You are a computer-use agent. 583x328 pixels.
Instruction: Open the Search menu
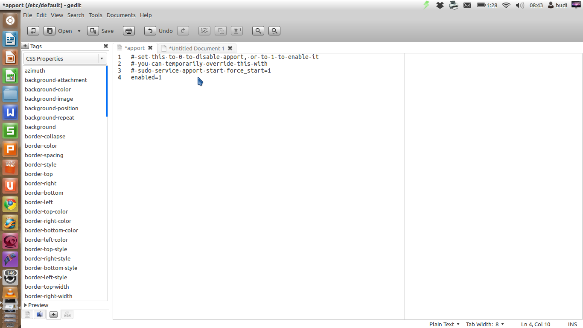(x=76, y=15)
